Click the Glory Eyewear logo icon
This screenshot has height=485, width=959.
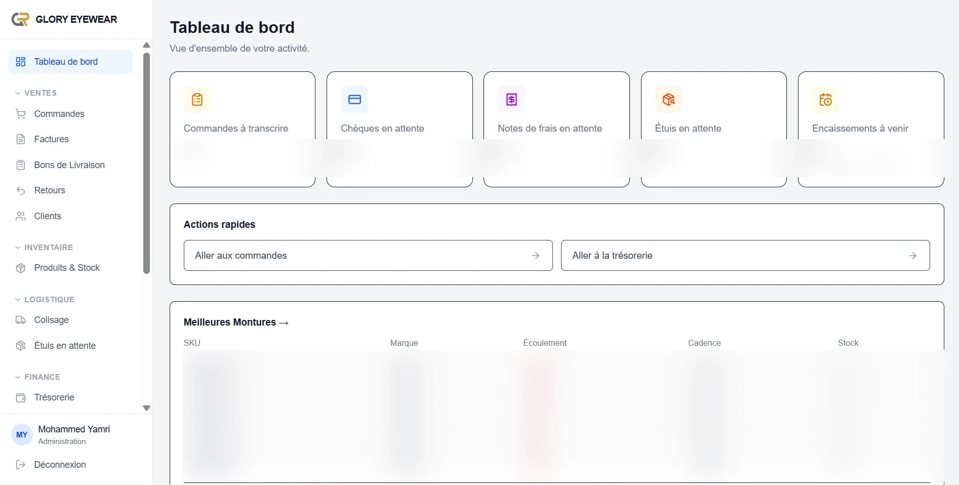click(20, 19)
